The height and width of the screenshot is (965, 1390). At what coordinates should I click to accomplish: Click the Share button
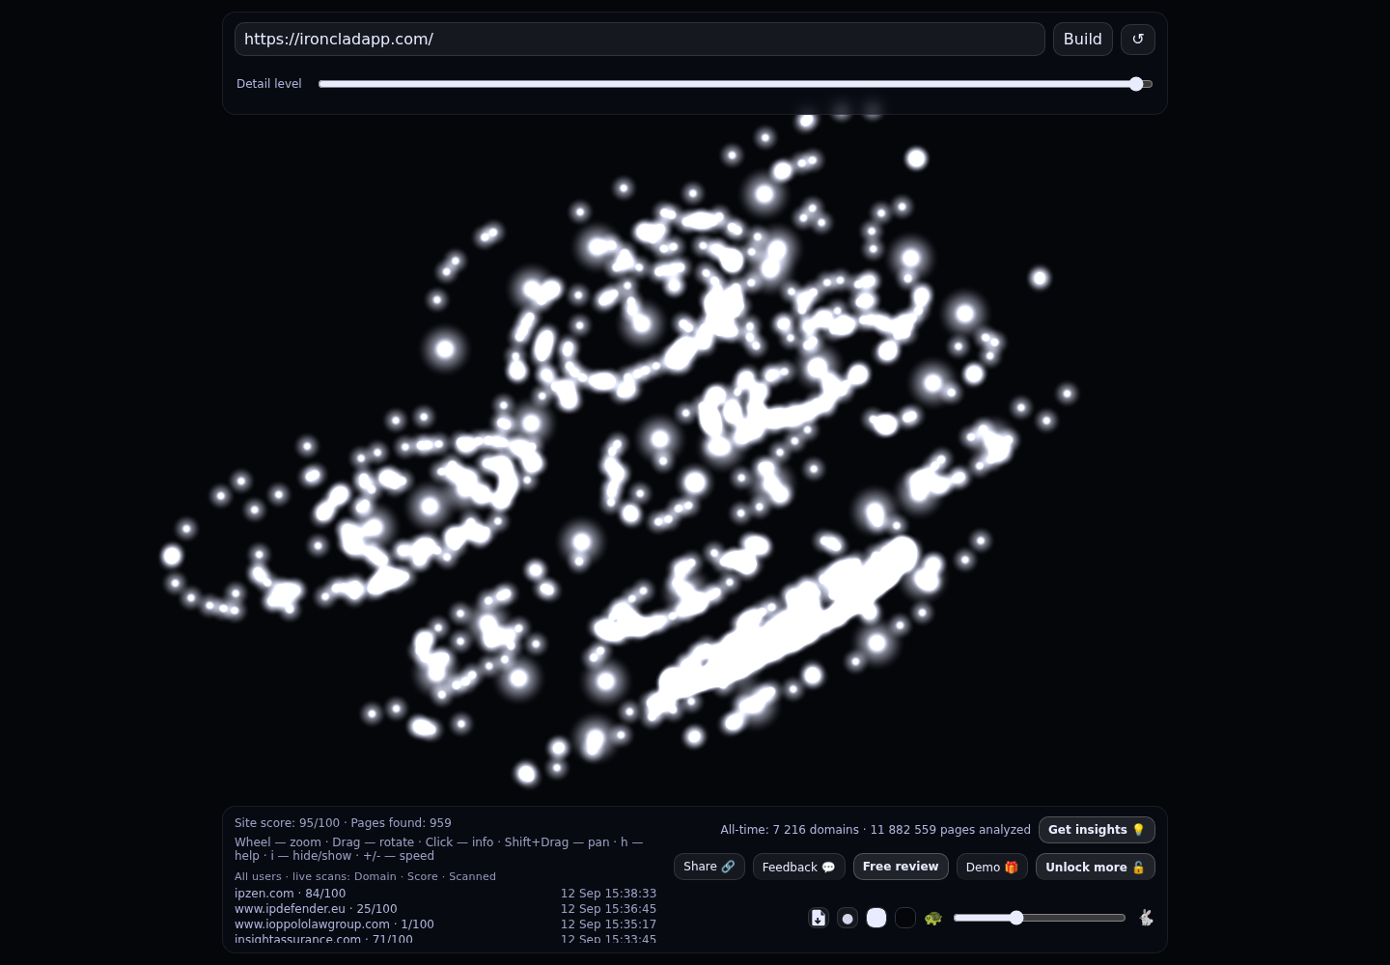pos(709,867)
